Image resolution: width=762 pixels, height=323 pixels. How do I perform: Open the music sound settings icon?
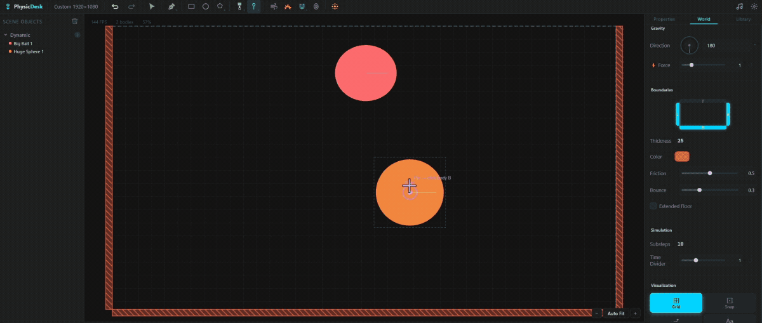tap(739, 6)
